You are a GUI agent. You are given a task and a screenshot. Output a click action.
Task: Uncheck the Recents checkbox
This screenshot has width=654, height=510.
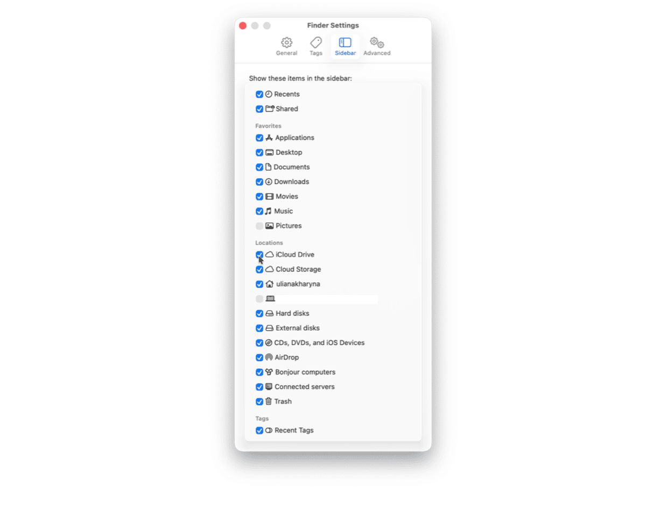259,94
